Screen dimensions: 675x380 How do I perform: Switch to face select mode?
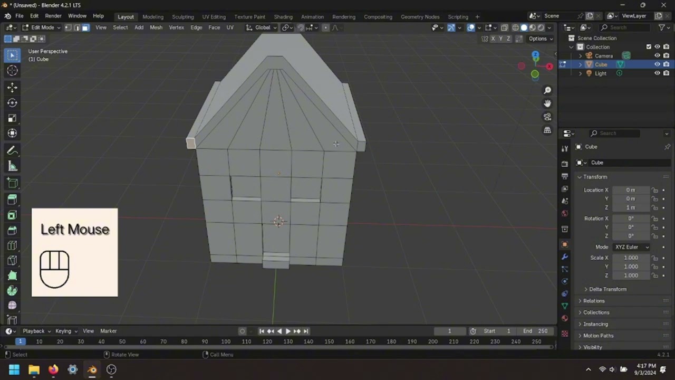(85, 27)
